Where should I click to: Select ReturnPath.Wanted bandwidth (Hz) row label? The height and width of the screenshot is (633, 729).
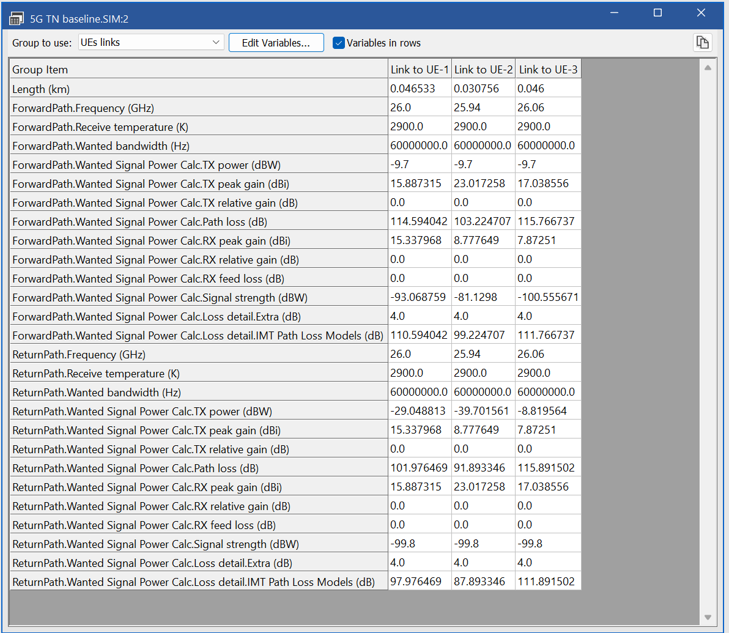pos(199,393)
